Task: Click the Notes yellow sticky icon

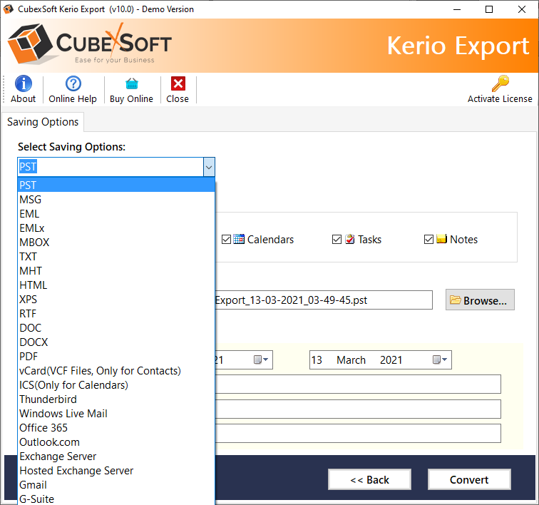Action: pos(441,238)
